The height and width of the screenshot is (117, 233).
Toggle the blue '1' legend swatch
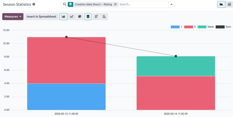coord(175,27)
